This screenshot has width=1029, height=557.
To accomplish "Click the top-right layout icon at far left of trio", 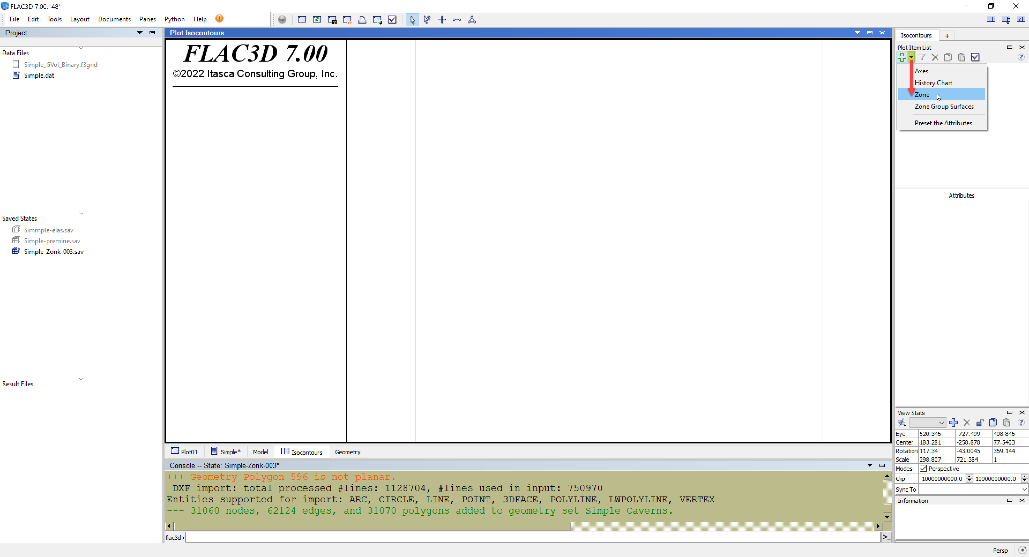I will (x=991, y=19).
